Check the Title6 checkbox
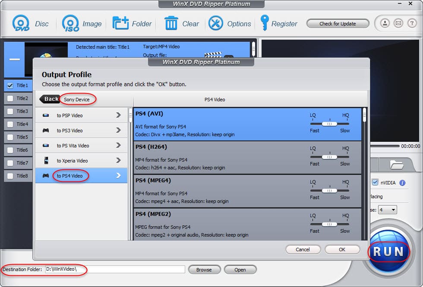The image size is (423, 287). (10, 150)
